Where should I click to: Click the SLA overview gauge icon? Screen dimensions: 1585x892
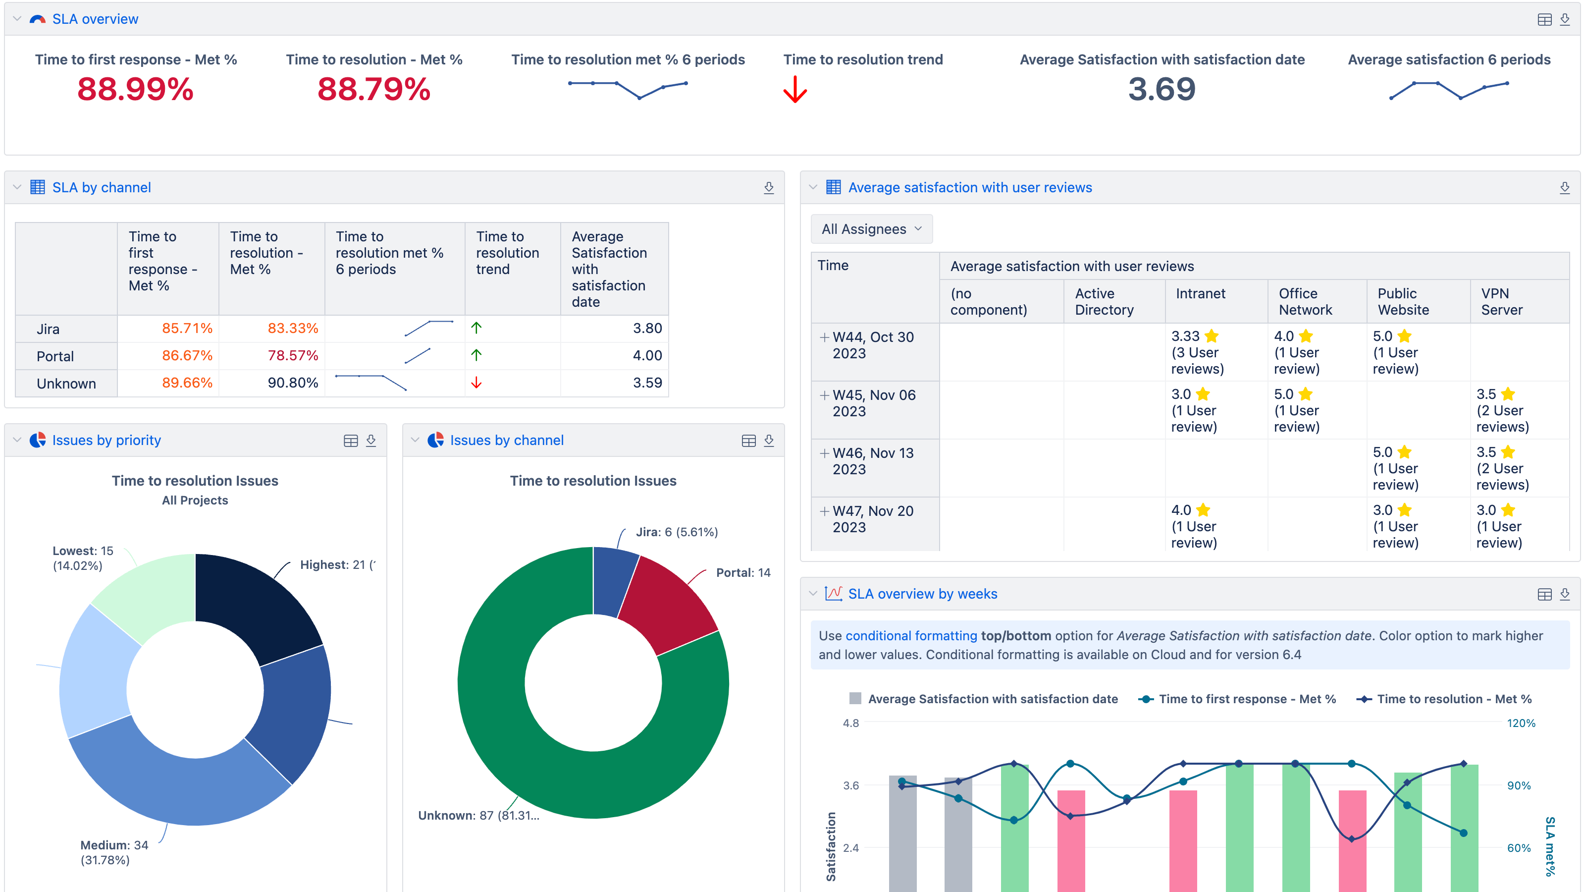click(x=38, y=19)
